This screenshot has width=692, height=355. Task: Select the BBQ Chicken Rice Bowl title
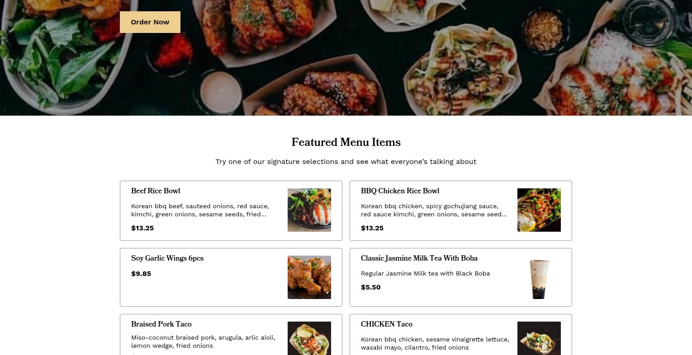[x=400, y=191]
